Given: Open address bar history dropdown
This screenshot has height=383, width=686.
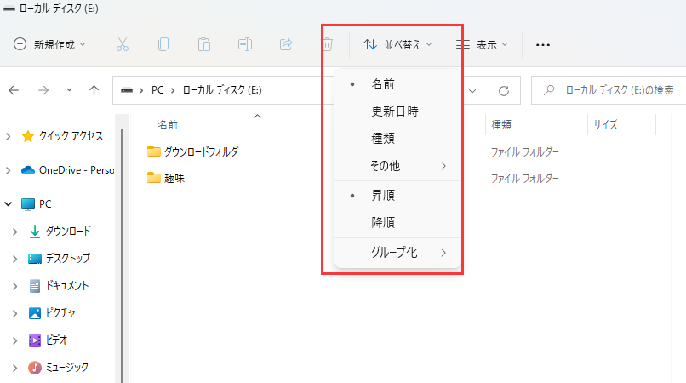Looking at the screenshot, I should (x=472, y=91).
